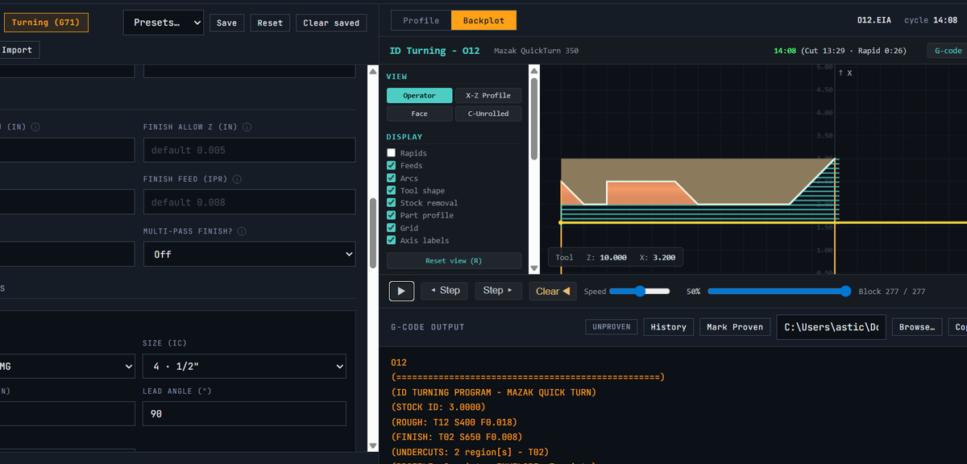Click the Mazak QuickTurn 350 label

[536, 51]
